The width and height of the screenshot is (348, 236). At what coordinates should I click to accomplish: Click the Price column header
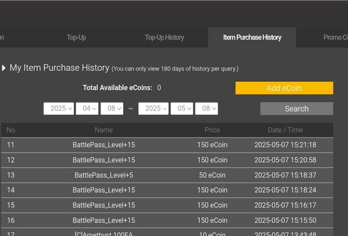212,130
